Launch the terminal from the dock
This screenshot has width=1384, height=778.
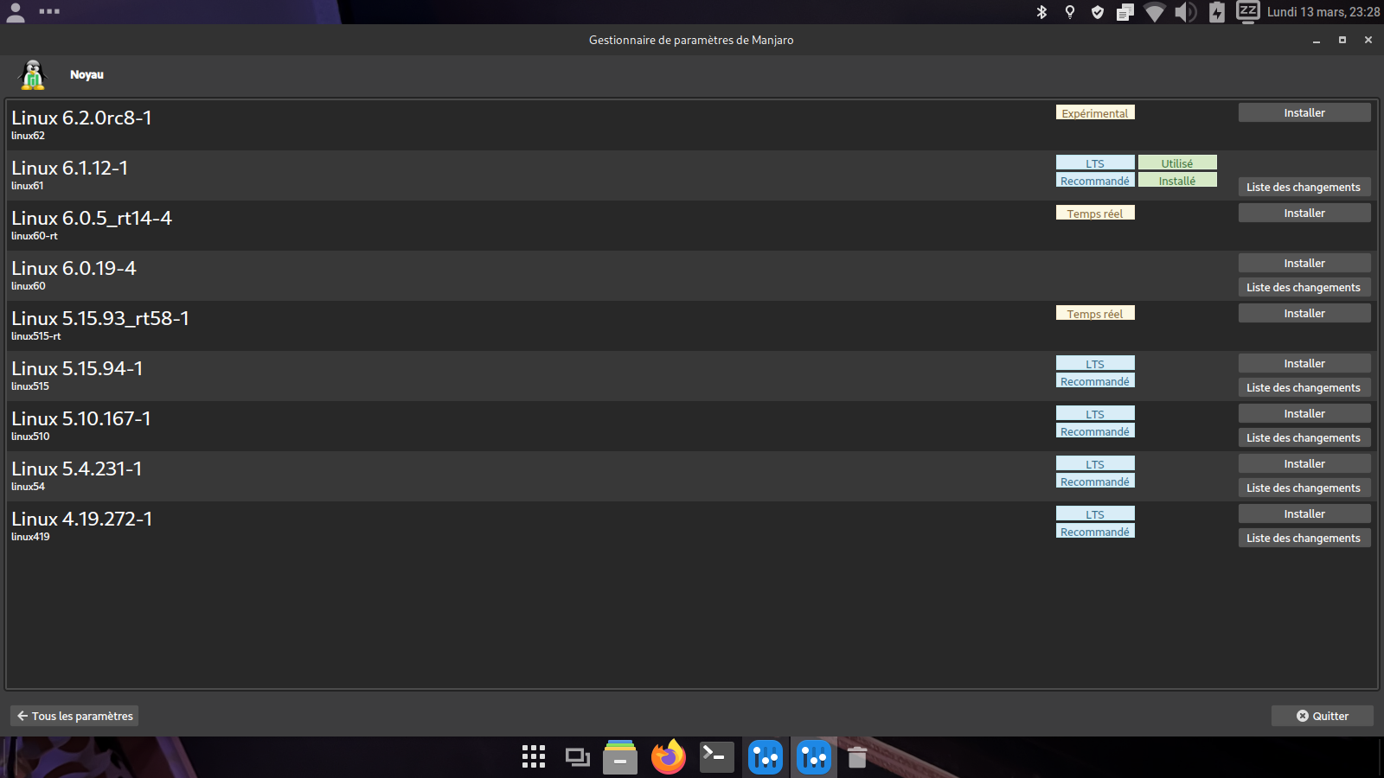point(717,757)
